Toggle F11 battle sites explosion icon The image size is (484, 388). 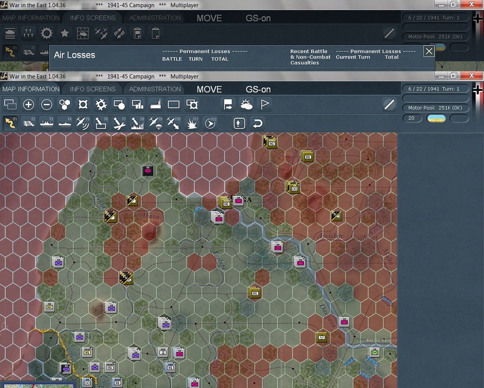click(192, 123)
